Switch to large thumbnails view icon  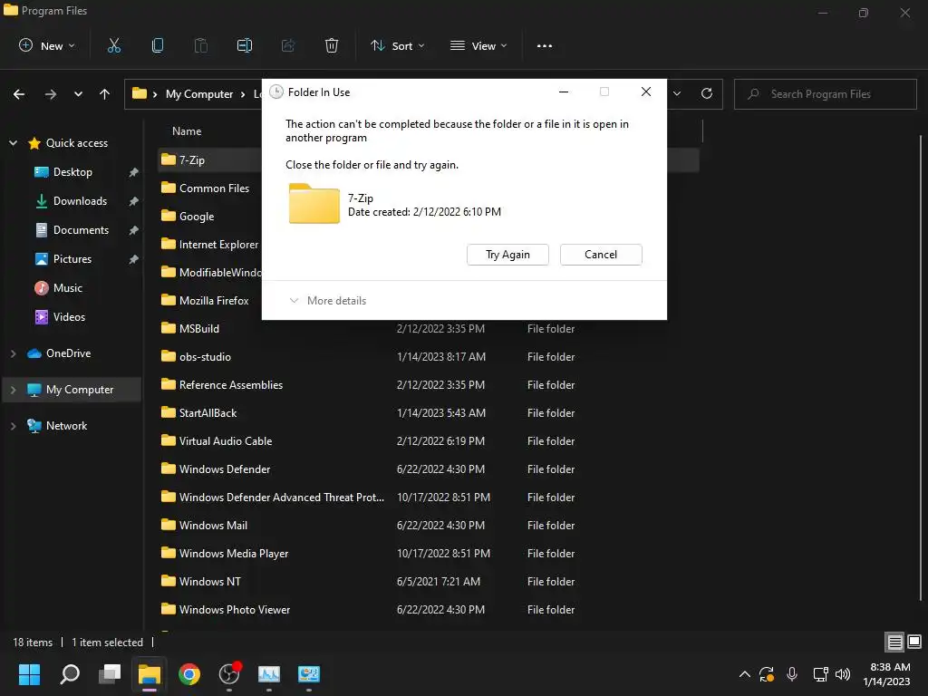914,642
